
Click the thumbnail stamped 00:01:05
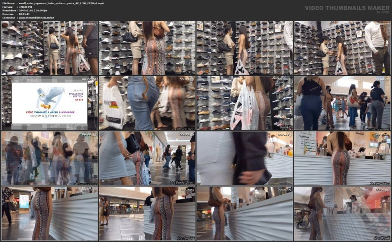pos(245,158)
